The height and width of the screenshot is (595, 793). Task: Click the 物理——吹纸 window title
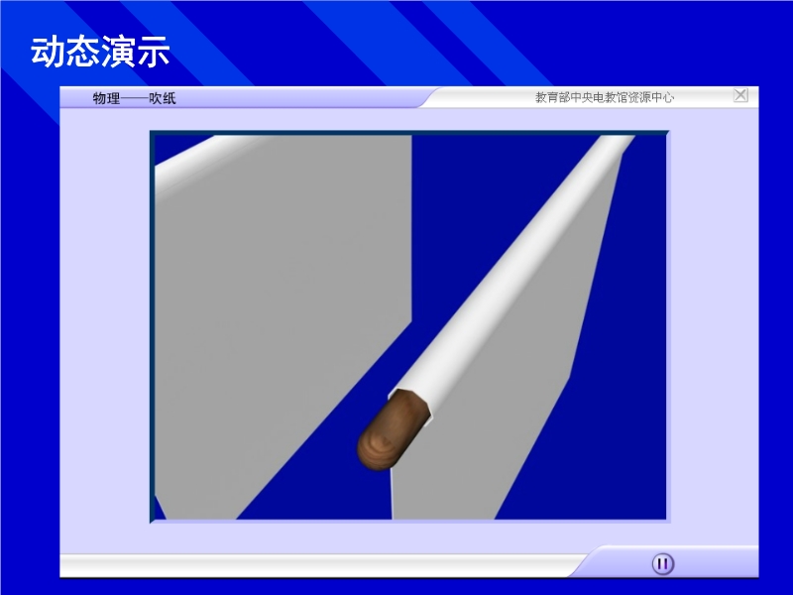click(134, 98)
